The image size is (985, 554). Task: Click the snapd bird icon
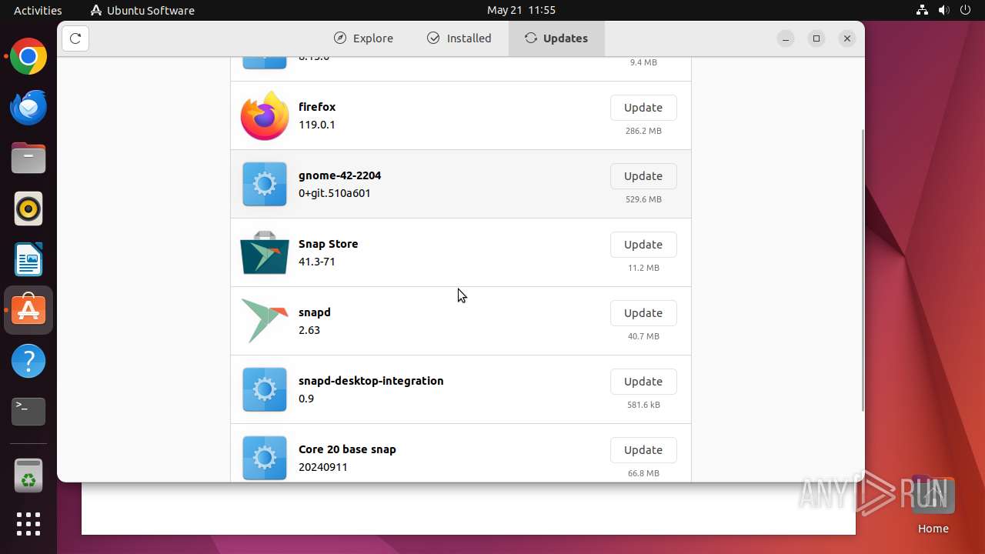pyautogui.click(x=265, y=321)
